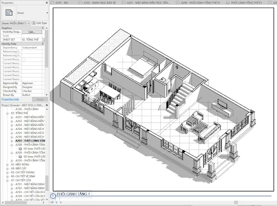Click the SHEET SET value 02. TỔNG THỂ
277x206 pixels.
pyautogui.click(x=30, y=40)
